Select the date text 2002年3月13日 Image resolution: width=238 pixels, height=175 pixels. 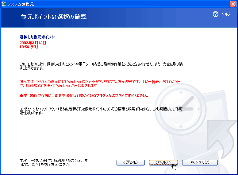click(33, 43)
